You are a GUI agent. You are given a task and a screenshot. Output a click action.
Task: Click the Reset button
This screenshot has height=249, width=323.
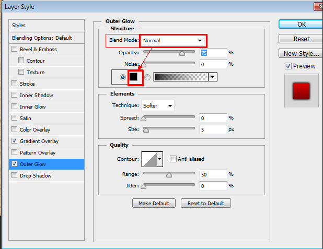(x=301, y=39)
